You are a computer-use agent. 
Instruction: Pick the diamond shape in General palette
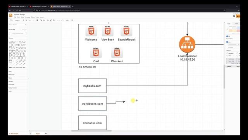(x=21, y=45)
